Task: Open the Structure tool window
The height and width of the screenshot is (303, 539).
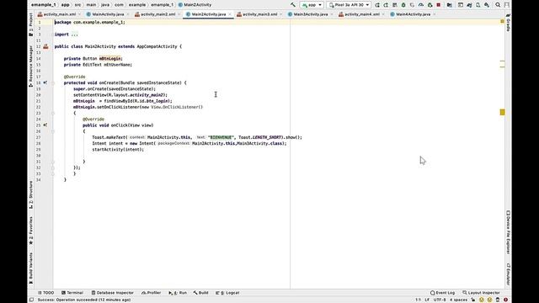Action: (x=30, y=194)
